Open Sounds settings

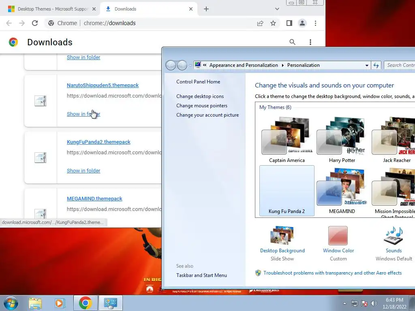tap(394, 243)
